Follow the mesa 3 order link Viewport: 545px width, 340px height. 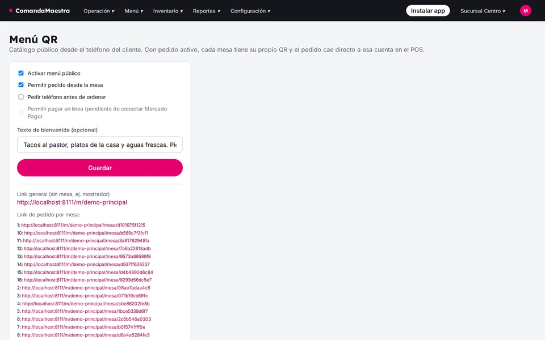tap(85, 296)
